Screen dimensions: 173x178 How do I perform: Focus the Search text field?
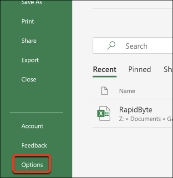click(133, 46)
